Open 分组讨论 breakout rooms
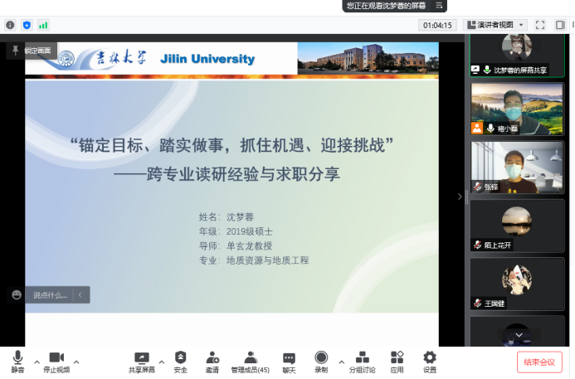The height and width of the screenshot is (379, 575). pyautogui.click(x=361, y=361)
